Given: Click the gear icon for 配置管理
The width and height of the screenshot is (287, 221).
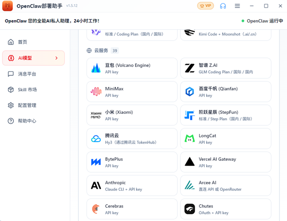Looking at the screenshot, I should tap(11, 105).
